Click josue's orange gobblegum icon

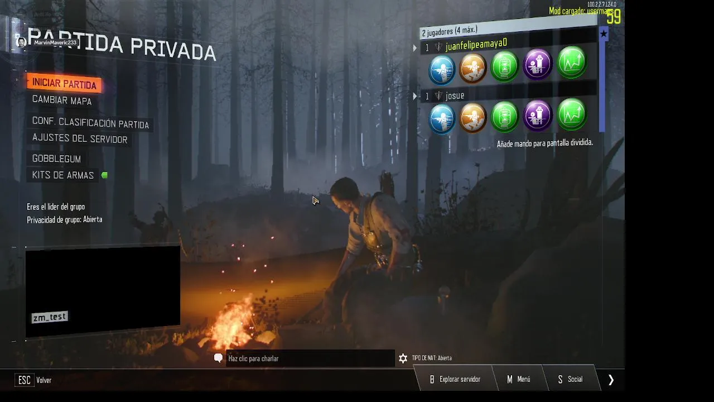click(x=473, y=118)
